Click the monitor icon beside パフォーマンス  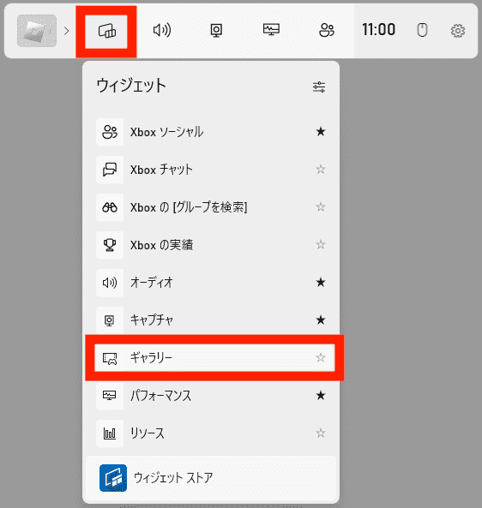pyautogui.click(x=110, y=396)
